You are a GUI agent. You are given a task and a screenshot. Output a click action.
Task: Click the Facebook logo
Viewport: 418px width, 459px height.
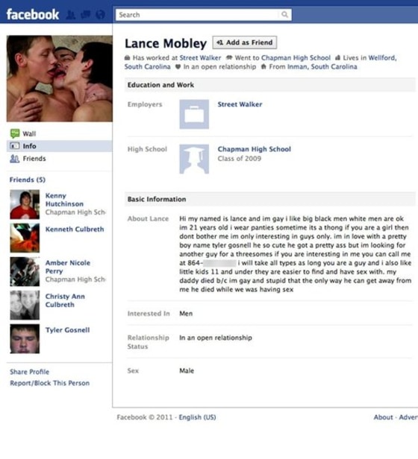pyautogui.click(x=33, y=14)
